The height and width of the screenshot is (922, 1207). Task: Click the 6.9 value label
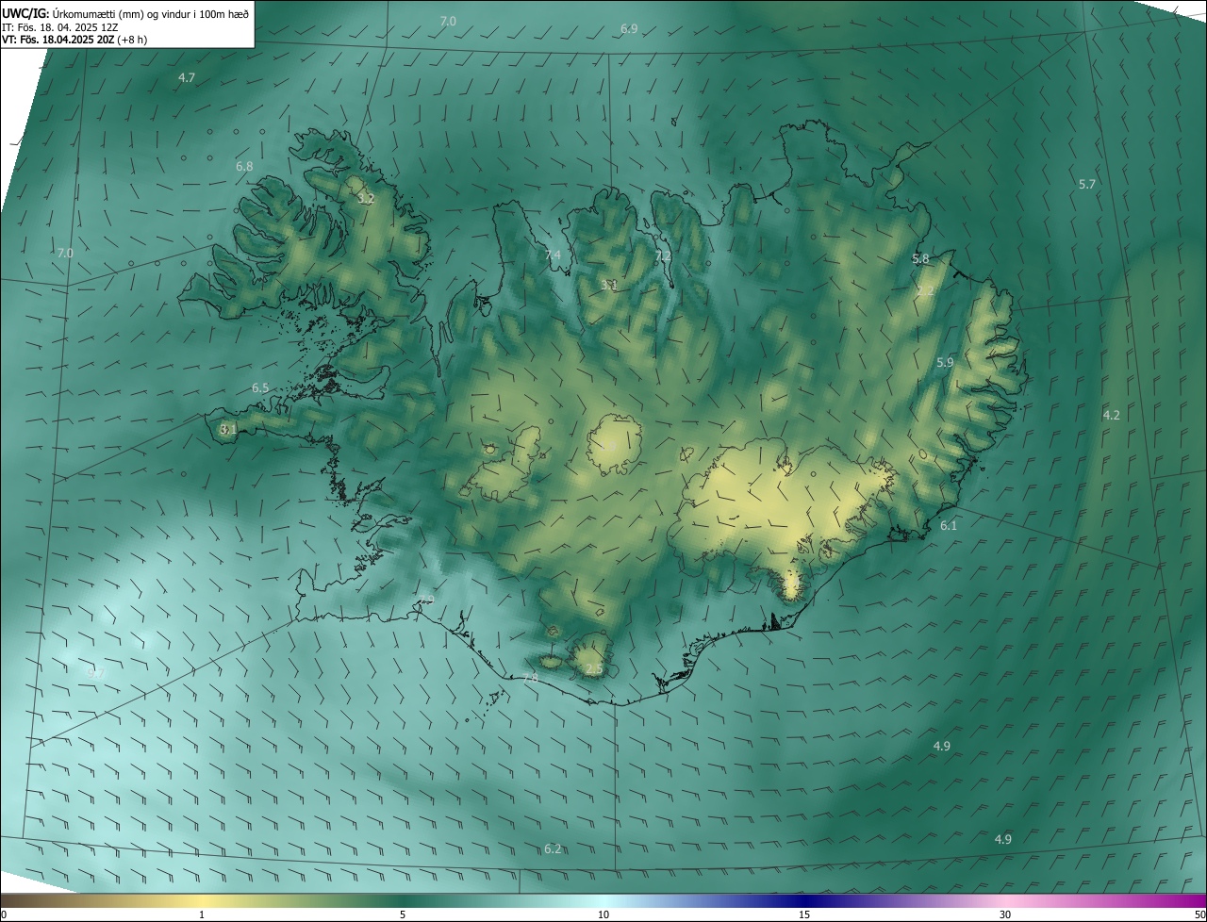click(629, 29)
